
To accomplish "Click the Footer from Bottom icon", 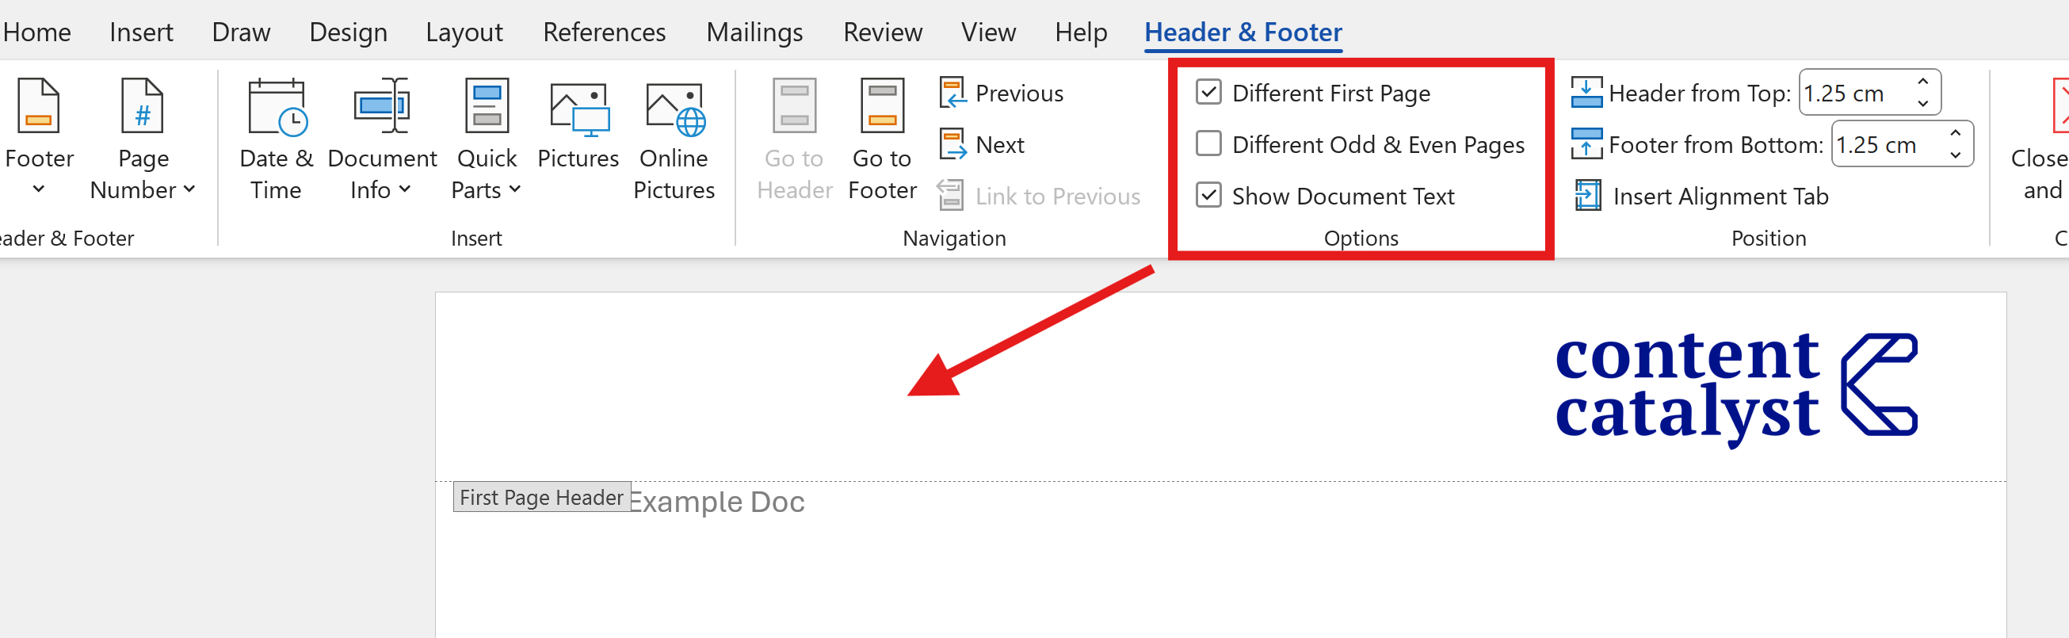I will pyautogui.click(x=1586, y=143).
